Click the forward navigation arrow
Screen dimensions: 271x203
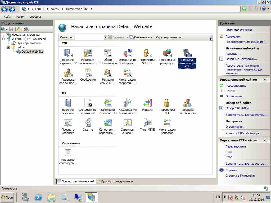(12, 9)
